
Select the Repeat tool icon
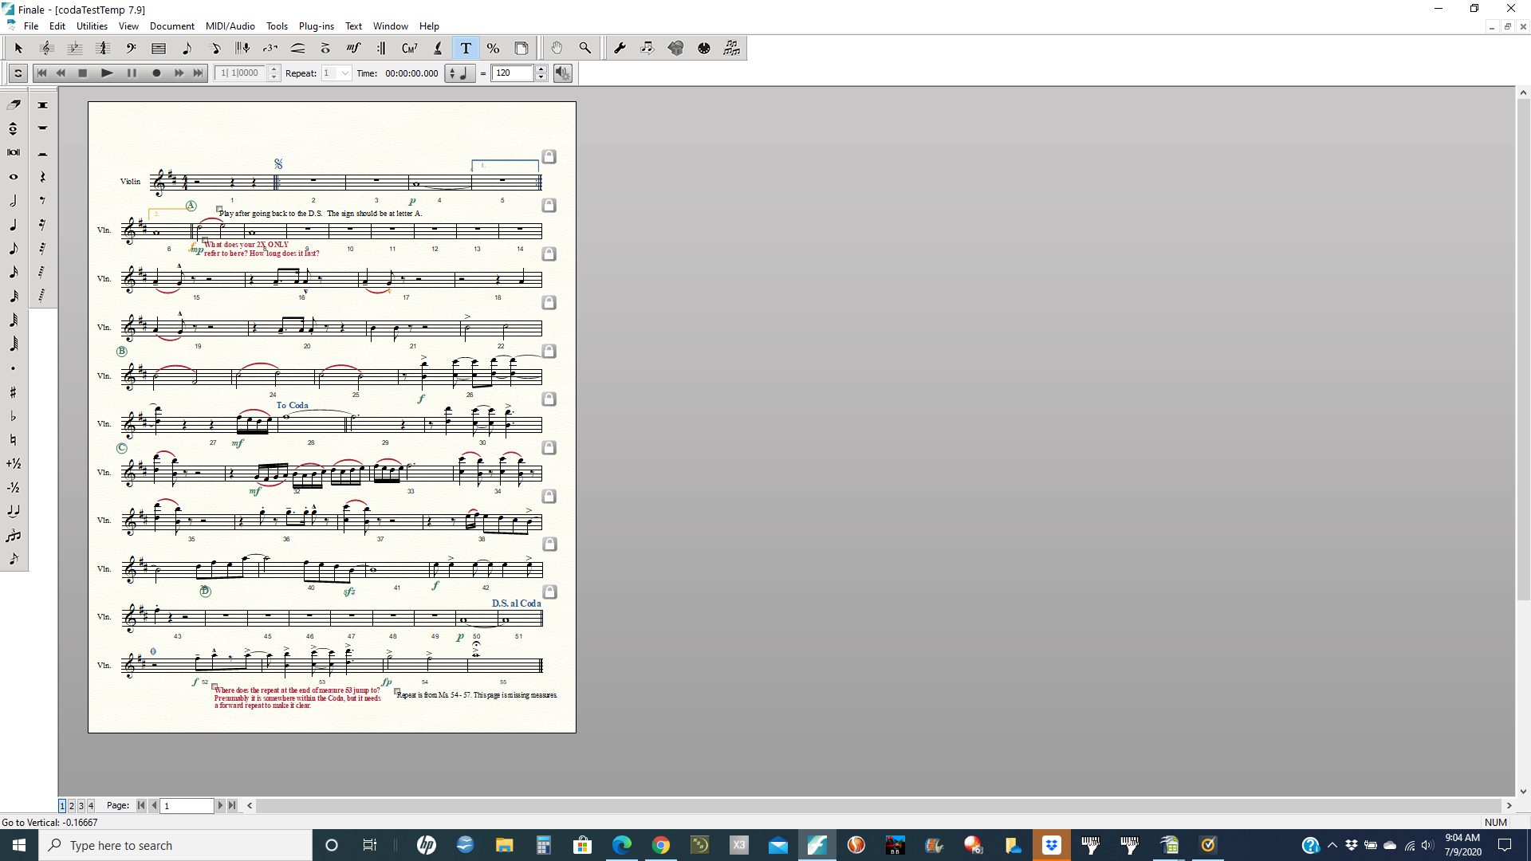381,49
